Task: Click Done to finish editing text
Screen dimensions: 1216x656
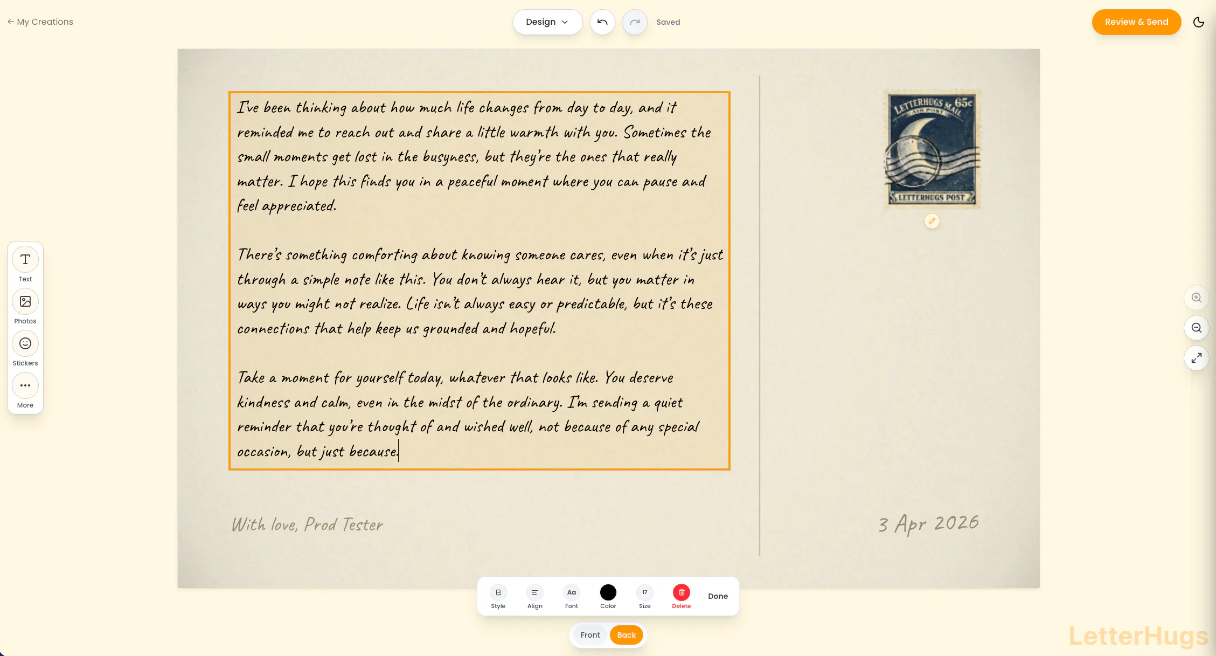Action: tap(718, 596)
